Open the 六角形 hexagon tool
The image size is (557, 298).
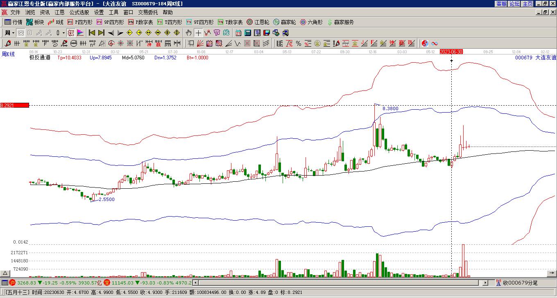pos(311,22)
